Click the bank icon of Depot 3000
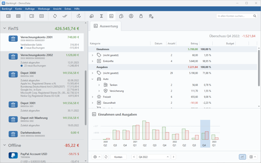The height and width of the screenshot is (163, 261). (13, 75)
